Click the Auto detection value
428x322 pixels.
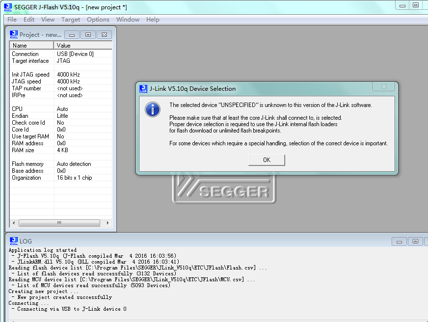pos(74,164)
